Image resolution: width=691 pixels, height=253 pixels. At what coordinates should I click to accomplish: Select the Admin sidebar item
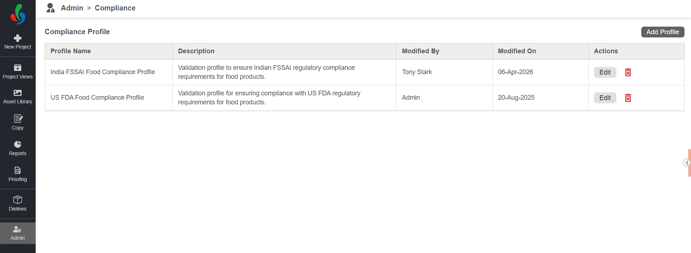pos(18,233)
